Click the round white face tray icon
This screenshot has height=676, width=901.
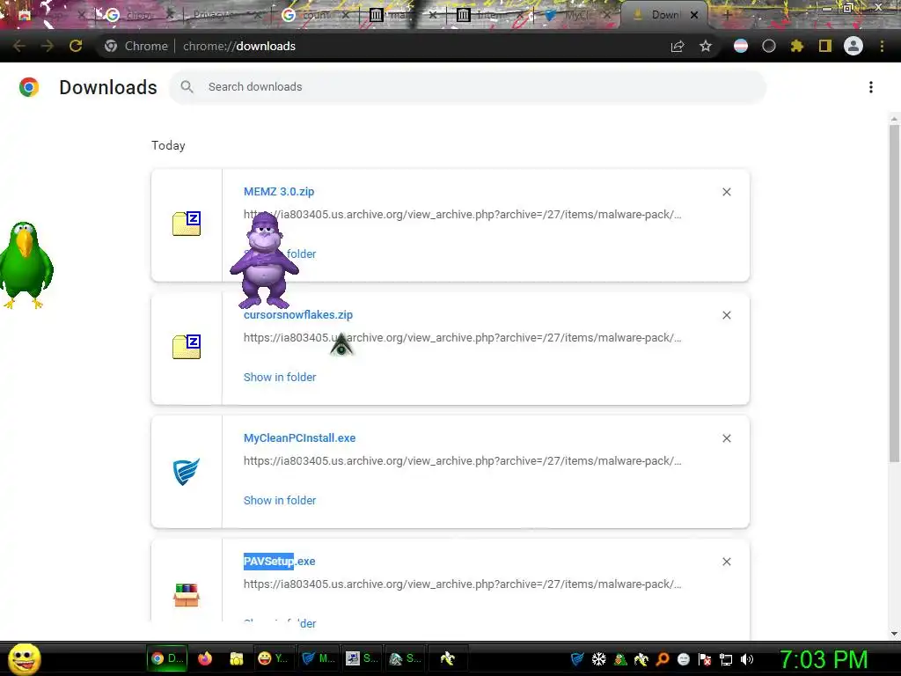pos(684,659)
